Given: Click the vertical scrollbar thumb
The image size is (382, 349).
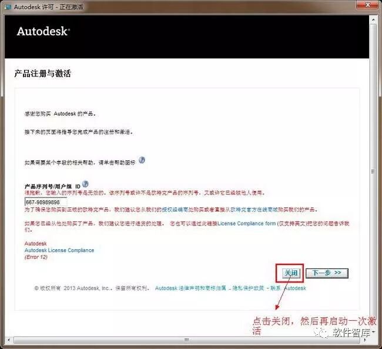Looking at the screenshot, I should tap(373, 171).
